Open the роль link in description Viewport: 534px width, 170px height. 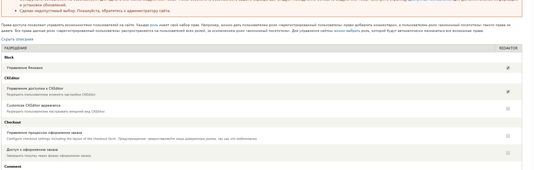tap(154, 25)
